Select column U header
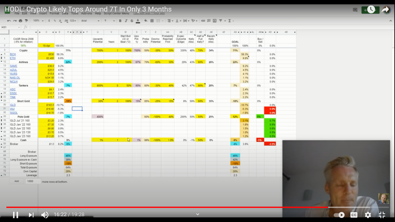This screenshot has width=395, height=222. pyautogui.click(x=97, y=32)
